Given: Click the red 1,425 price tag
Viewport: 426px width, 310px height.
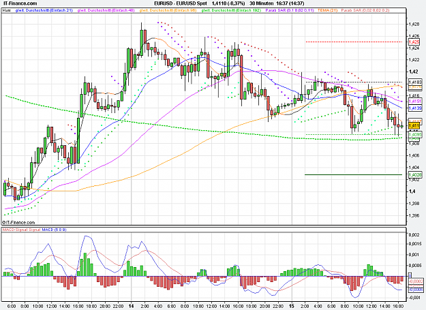Looking at the screenshot, I should click(414, 42).
